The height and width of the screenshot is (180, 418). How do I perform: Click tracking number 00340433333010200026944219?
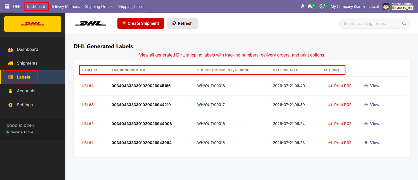(x=141, y=105)
